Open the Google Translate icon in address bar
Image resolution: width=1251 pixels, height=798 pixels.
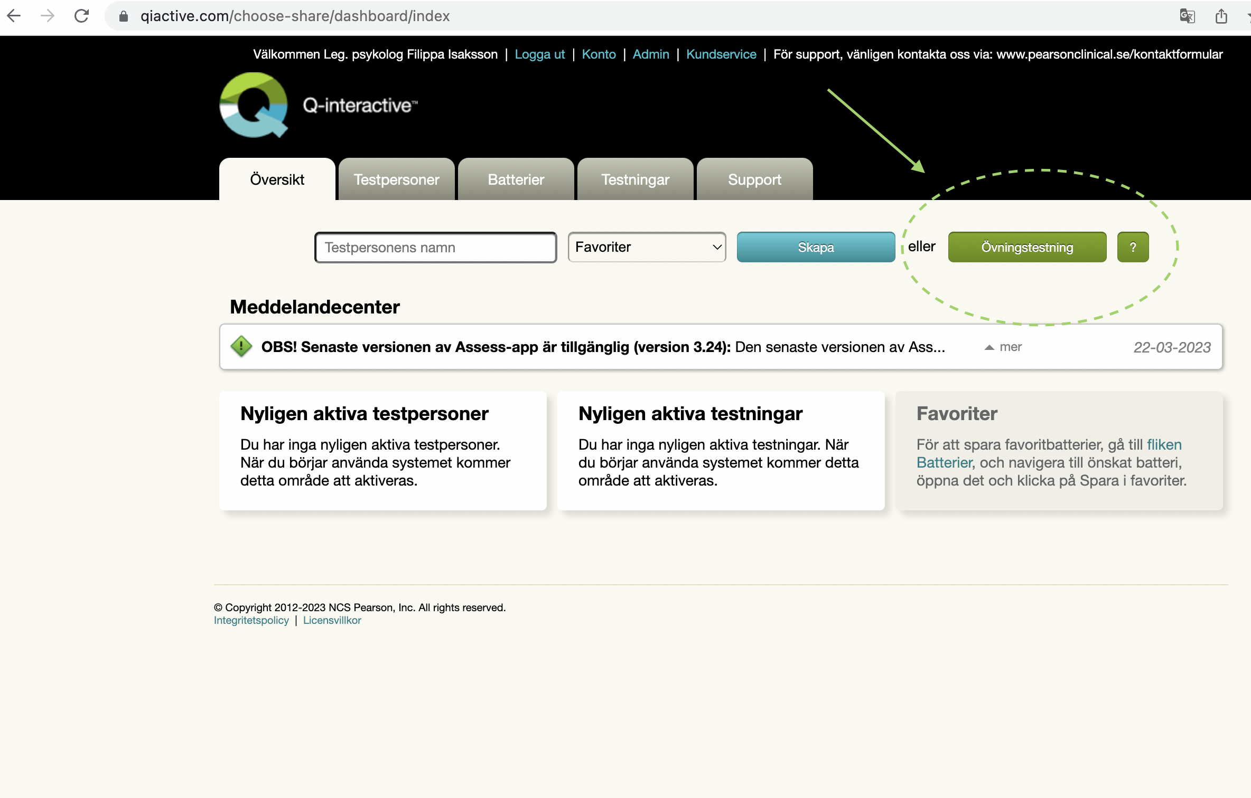click(1187, 16)
